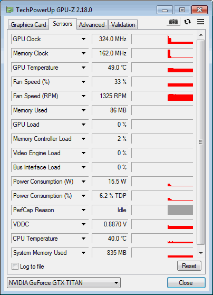
Task: Open the Advanced tab
Action: point(92,25)
